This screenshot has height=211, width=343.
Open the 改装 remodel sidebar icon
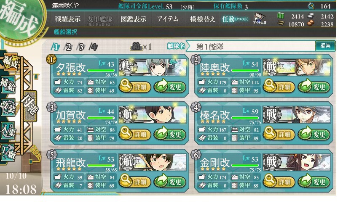[8, 107]
